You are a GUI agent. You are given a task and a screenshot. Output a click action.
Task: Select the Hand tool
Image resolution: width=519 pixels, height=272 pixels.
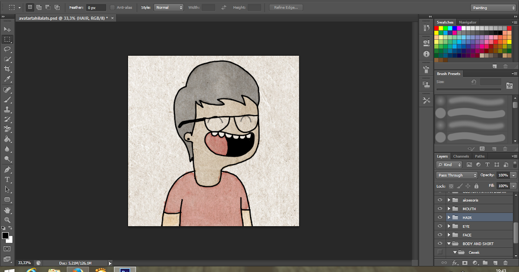pyautogui.click(x=7, y=210)
